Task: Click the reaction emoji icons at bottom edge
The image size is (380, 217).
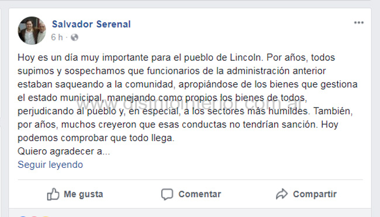Action: tap(34, 216)
